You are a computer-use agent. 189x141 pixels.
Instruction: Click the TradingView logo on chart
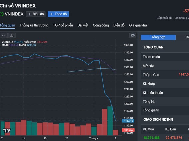pyautogui.click(x=7, y=130)
